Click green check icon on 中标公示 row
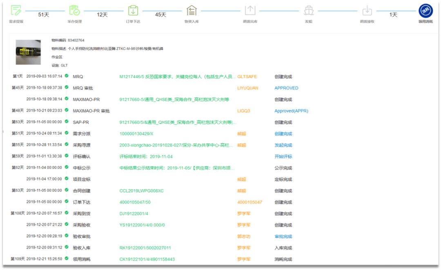Screen dimensions: 441x270 point(67,167)
